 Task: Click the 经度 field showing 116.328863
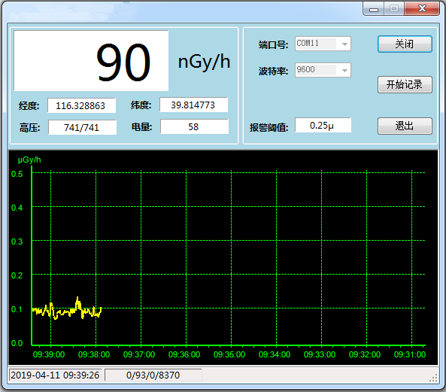81,105
